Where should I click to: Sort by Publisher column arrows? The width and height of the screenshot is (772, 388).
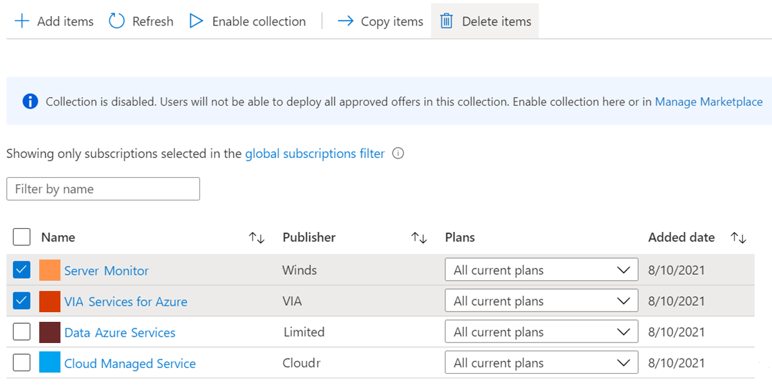tap(419, 238)
